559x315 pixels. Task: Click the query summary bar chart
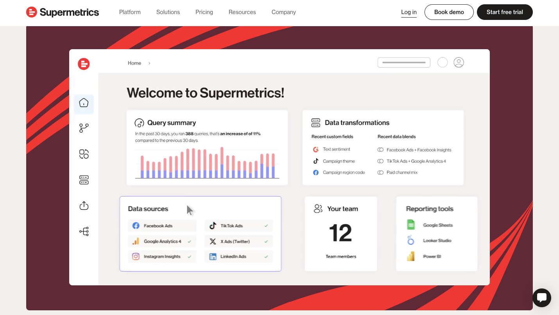(207, 163)
